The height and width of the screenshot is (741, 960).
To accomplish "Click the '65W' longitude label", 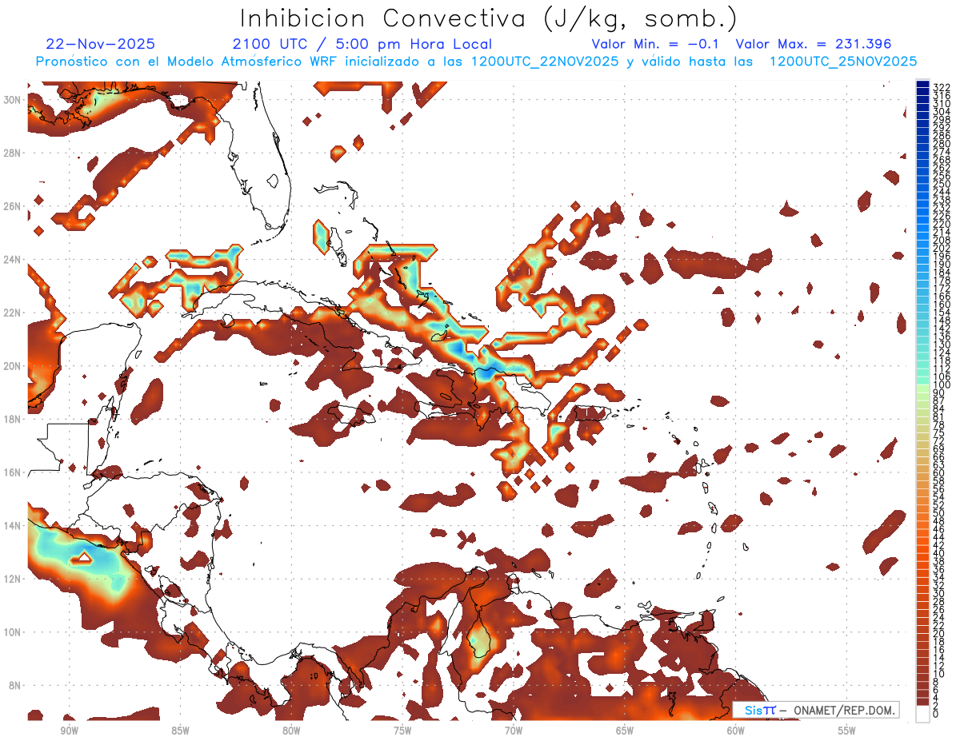I will 625,731.
